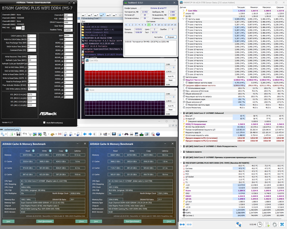Open the color palette tool in viewer toolbar
The width and height of the screenshot is (287, 229).
(x=53, y=134)
